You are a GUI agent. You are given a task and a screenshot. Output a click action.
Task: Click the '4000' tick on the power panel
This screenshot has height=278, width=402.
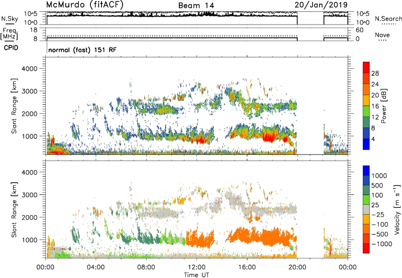(30, 69)
